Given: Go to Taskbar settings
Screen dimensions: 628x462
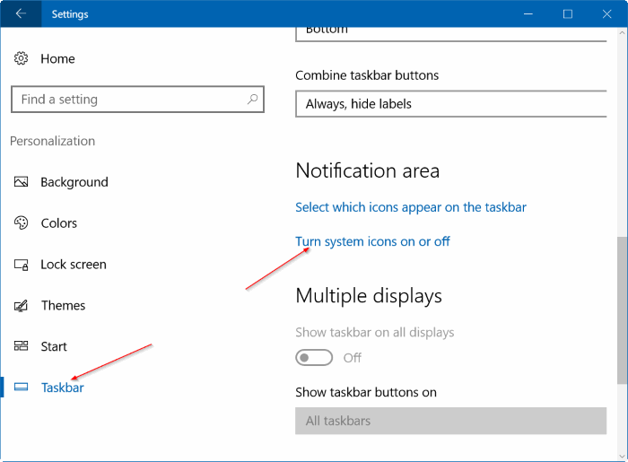Looking at the screenshot, I should pos(63,388).
